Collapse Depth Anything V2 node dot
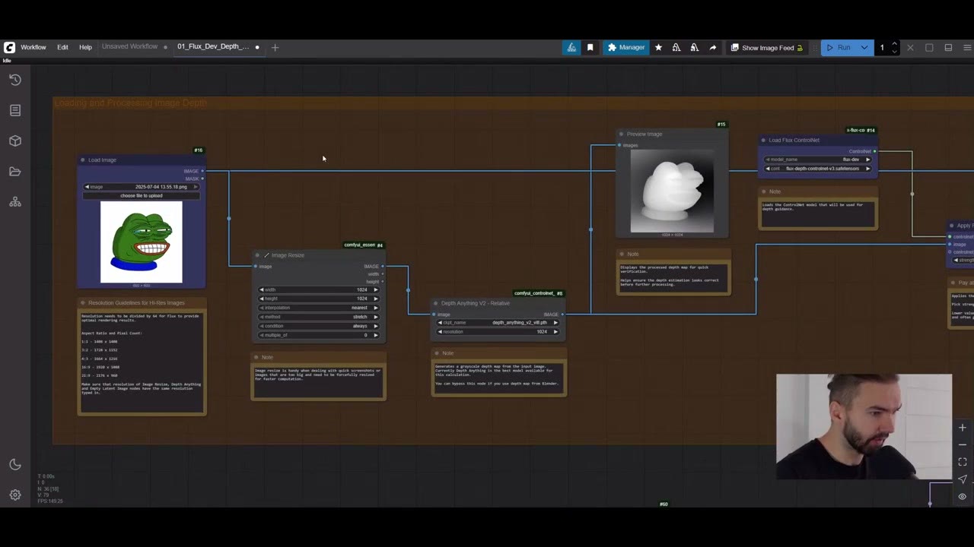974x547 pixels. (x=436, y=303)
